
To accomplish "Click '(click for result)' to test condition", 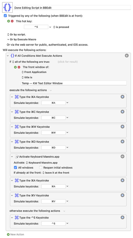I will tap(68, 62).
